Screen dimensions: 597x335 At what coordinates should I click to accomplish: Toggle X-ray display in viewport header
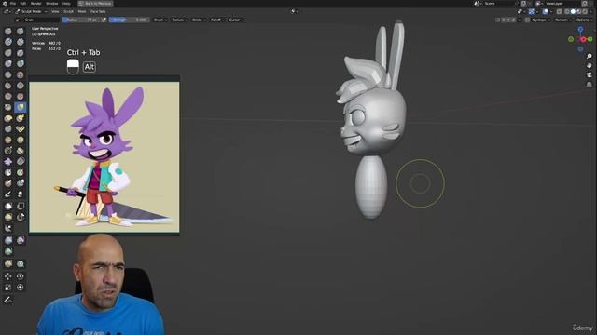point(560,11)
